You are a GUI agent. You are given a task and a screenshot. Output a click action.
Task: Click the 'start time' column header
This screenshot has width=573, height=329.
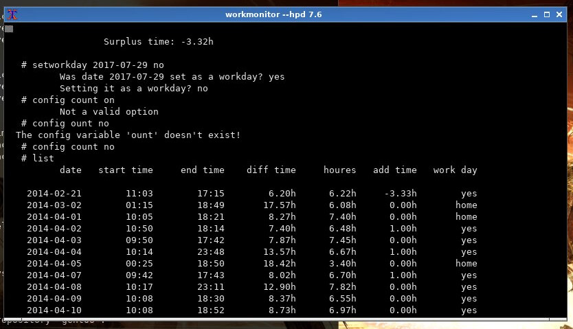125,170
